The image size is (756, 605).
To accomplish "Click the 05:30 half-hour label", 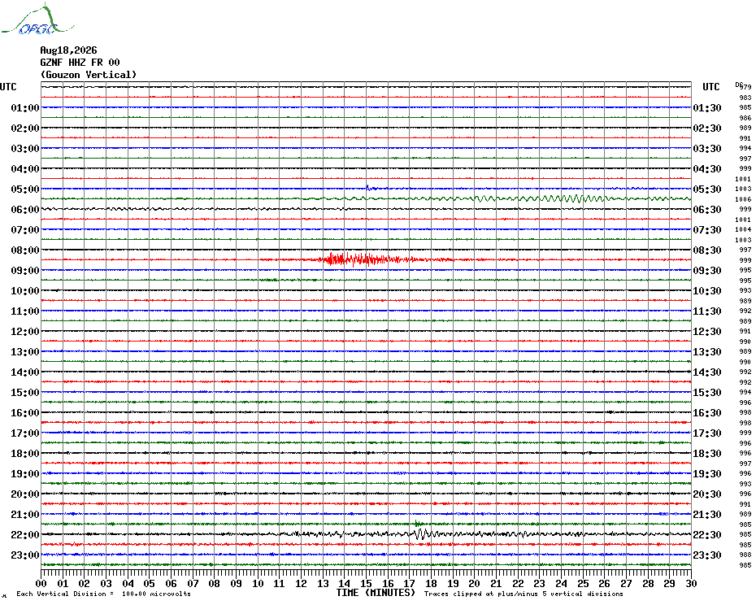I will pos(707,189).
